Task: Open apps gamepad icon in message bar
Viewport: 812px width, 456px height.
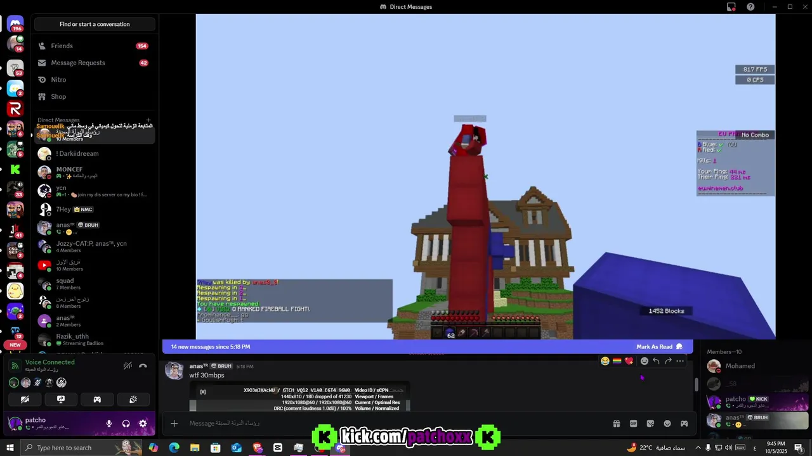Action: point(684,423)
